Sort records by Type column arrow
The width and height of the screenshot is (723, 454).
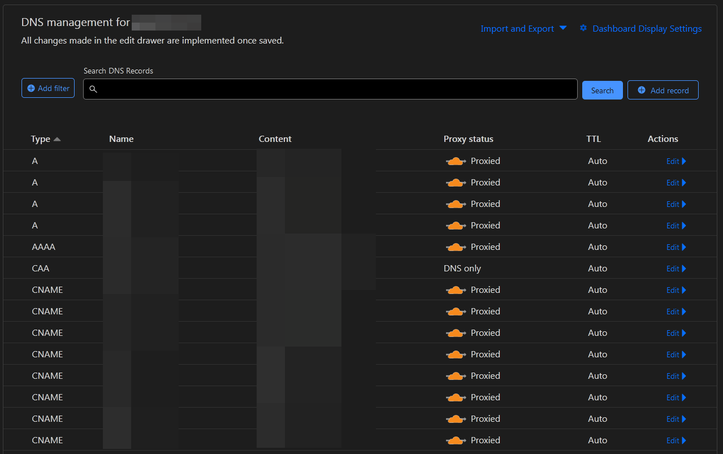57,139
